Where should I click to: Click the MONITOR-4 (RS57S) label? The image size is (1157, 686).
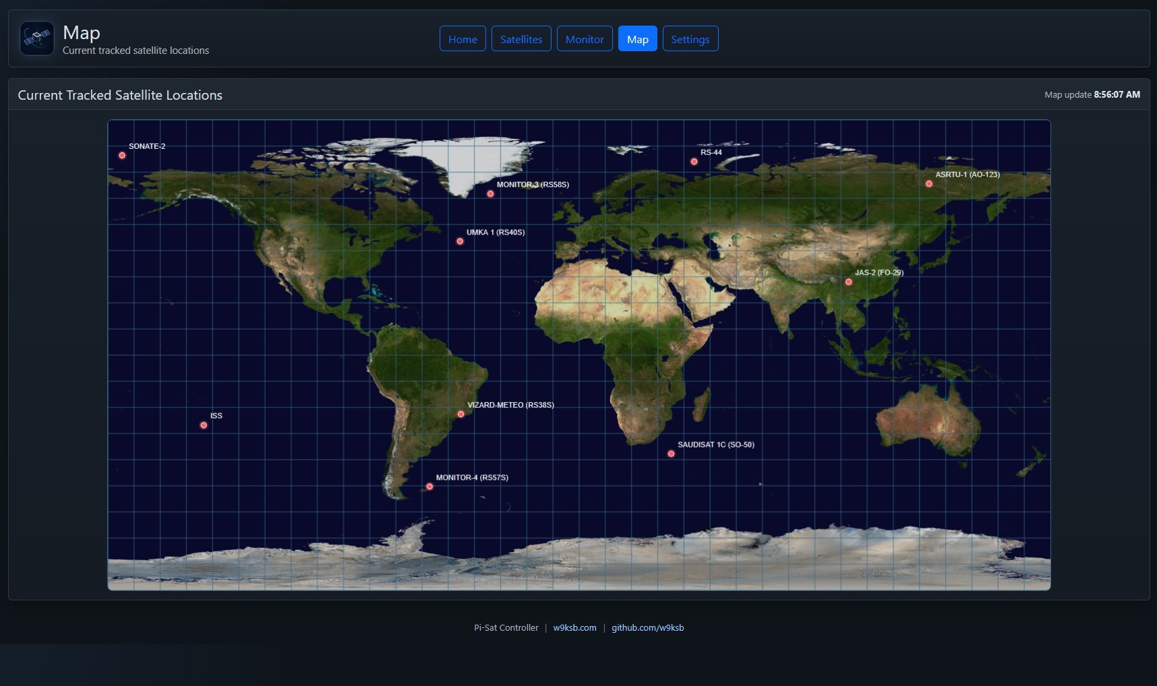(x=472, y=478)
